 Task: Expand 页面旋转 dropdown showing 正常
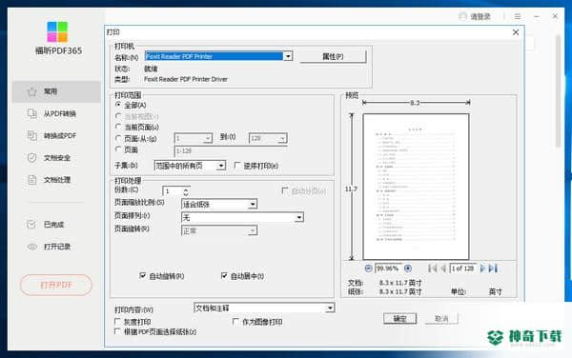[253, 230]
